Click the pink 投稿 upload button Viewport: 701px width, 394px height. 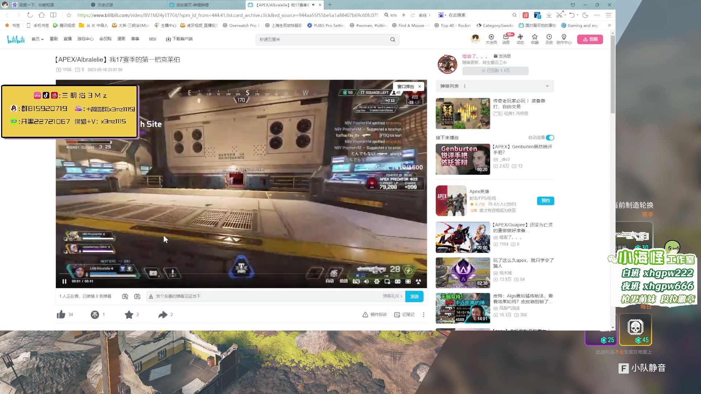coord(590,39)
